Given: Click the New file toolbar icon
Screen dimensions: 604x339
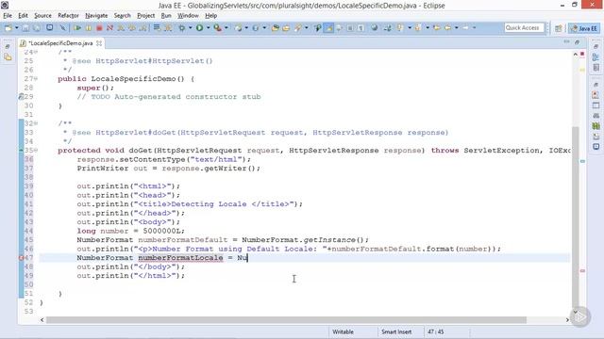Looking at the screenshot, I should click(x=8, y=27).
